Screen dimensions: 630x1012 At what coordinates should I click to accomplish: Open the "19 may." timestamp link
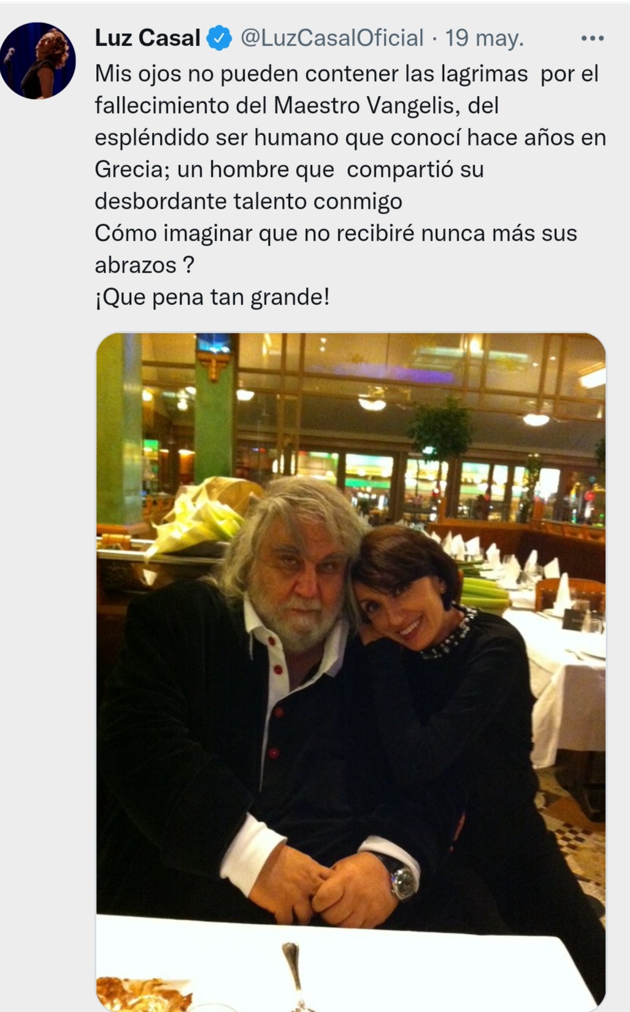tap(485, 38)
